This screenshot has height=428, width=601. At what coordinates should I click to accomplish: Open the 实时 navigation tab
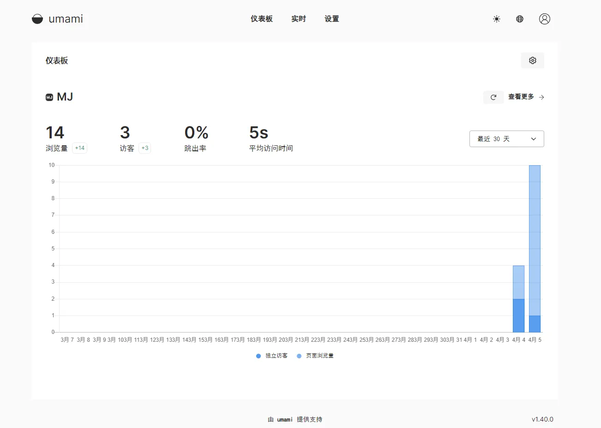tap(299, 19)
